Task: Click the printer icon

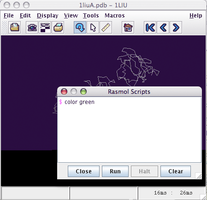Action: pos(58,28)
